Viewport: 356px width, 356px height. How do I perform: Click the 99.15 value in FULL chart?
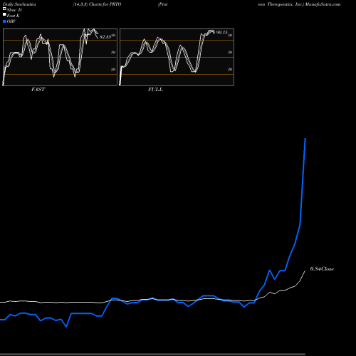coord(222,33)
